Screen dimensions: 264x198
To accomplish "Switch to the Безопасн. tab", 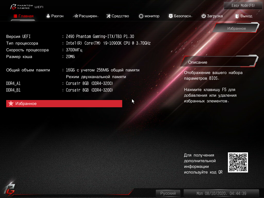I will pos(180,16).
